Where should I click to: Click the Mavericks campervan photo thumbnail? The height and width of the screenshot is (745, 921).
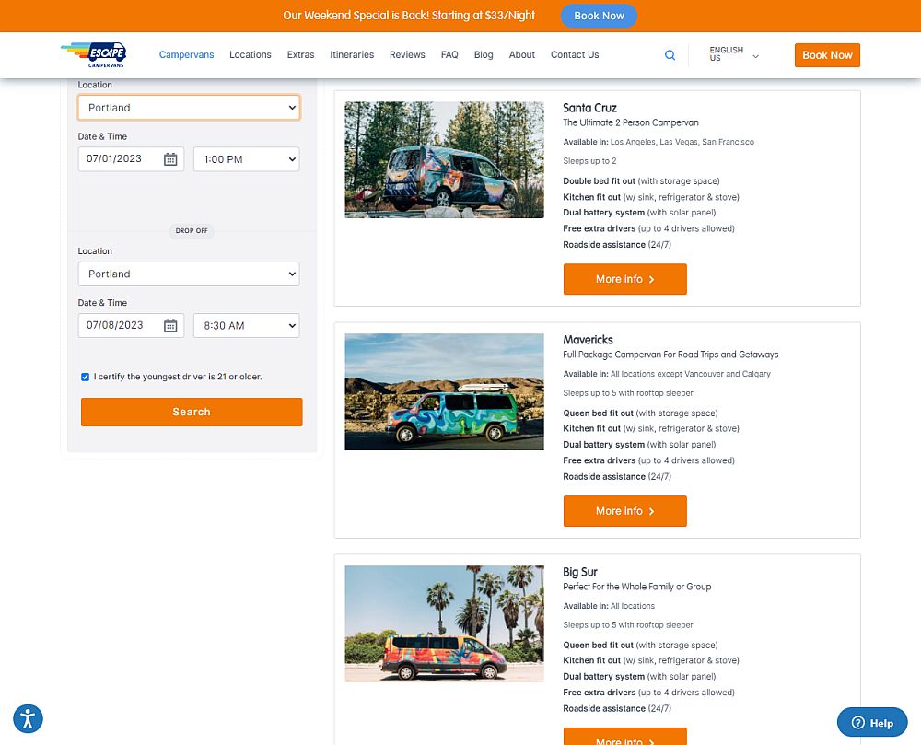click(444, 391)
